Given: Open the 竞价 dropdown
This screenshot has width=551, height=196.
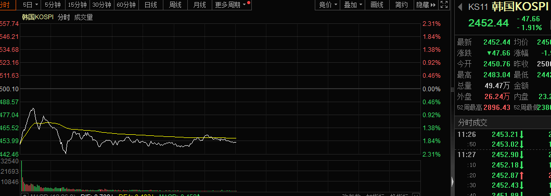Looking at the screenshot, I should [x=328, y=5].
